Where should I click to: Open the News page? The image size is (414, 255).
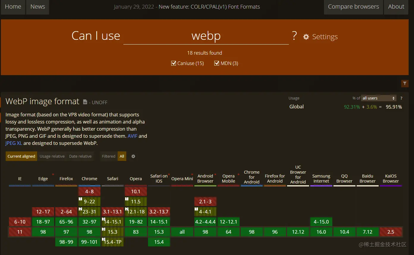(38, 7)
